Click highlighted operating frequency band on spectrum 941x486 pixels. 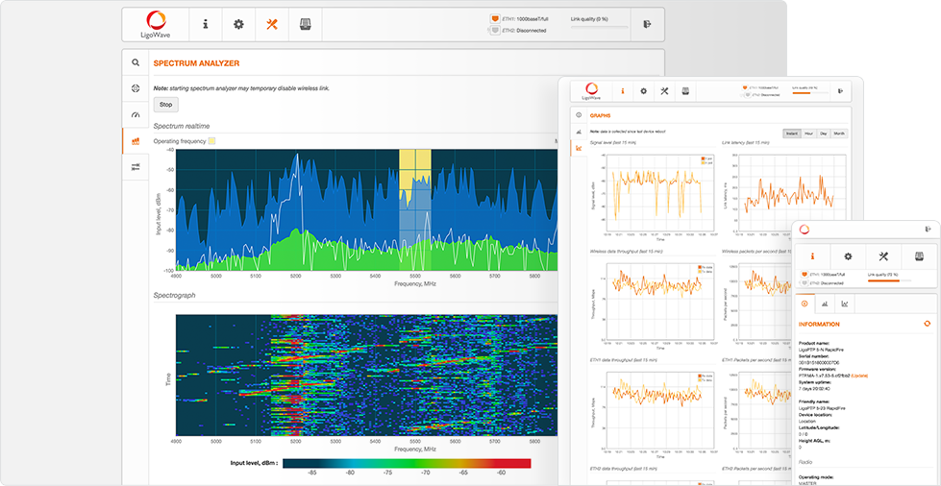click(x=415, y=210)
